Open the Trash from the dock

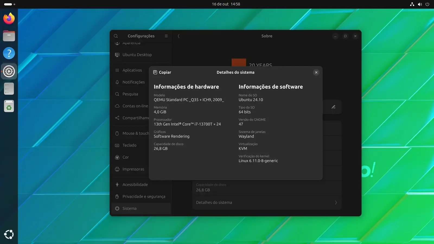tap(9, 106)
